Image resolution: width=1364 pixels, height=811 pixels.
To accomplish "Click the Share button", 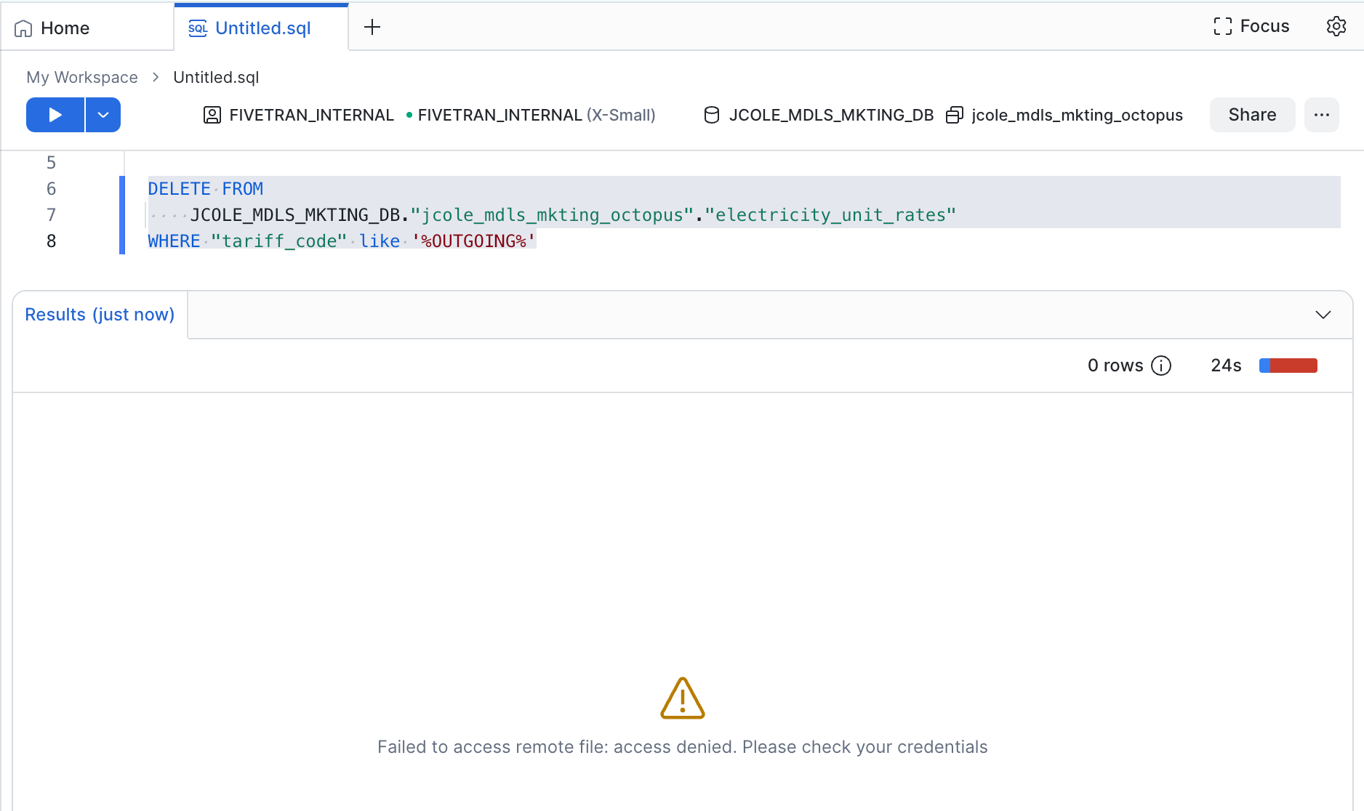I will point(1252,115).
